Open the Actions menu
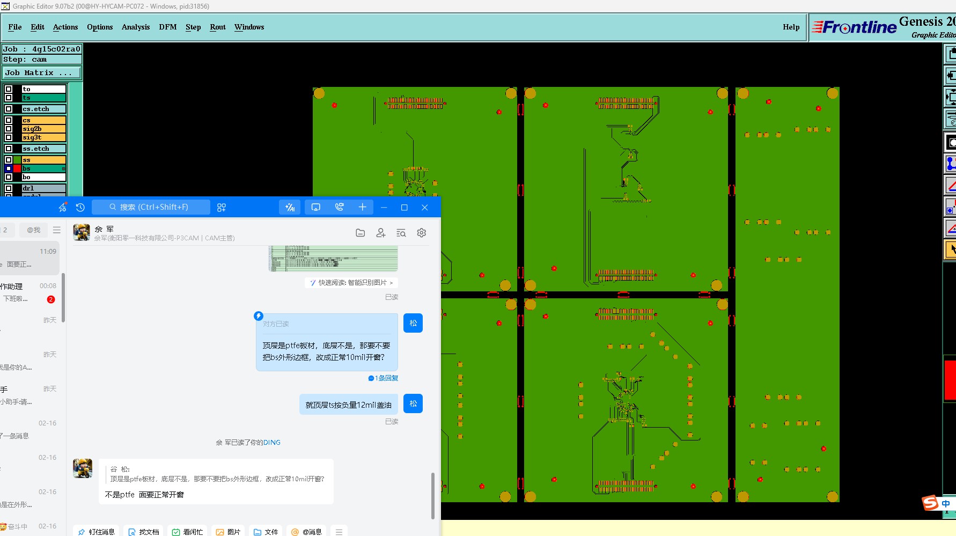 click(x=65, y=27)
